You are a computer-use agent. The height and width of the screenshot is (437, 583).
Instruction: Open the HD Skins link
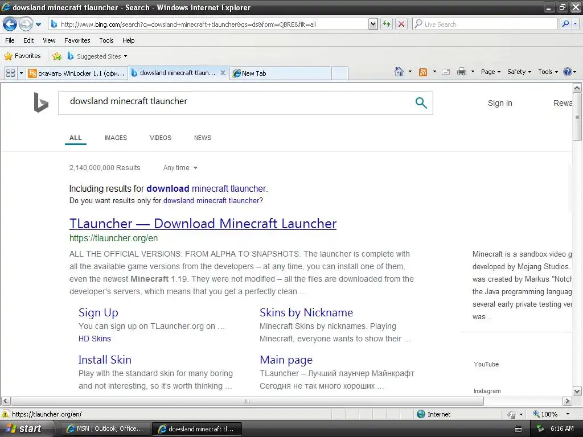tap(95, 339)
